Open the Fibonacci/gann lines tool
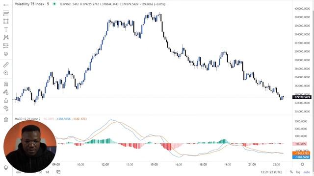314x176 pixels. [x=6, y=13]
